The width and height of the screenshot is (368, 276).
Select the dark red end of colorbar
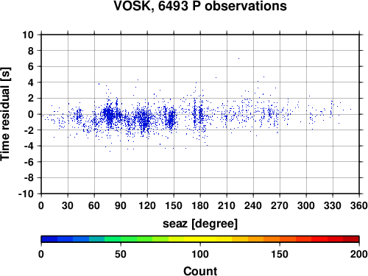(351, 239)
